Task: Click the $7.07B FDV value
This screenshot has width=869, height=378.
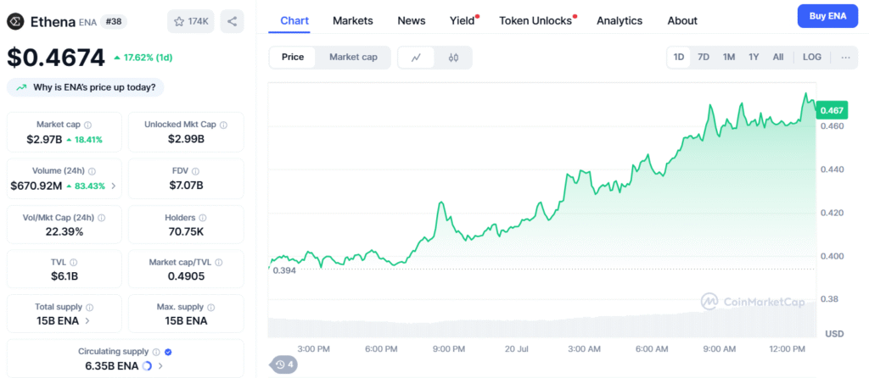Action: (x=186, y=186)
